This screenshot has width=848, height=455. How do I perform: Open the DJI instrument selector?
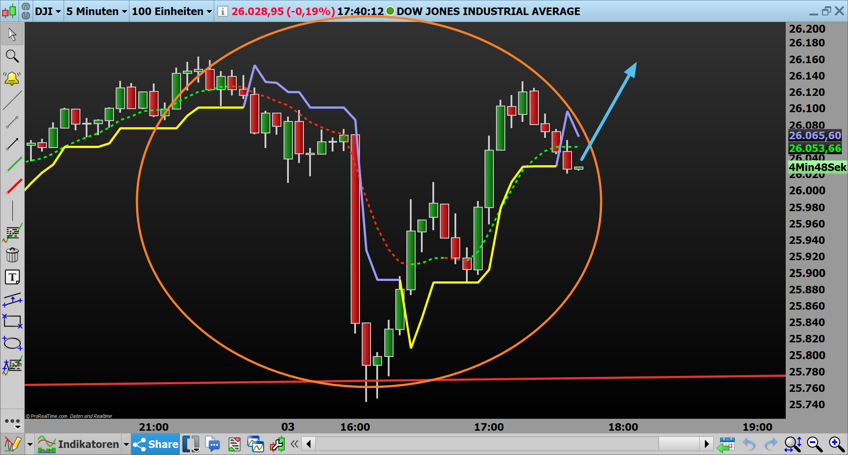pyautogui.click(x=47, y=11)
